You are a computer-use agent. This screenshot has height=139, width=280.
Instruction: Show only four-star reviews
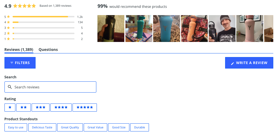[61, 107]
